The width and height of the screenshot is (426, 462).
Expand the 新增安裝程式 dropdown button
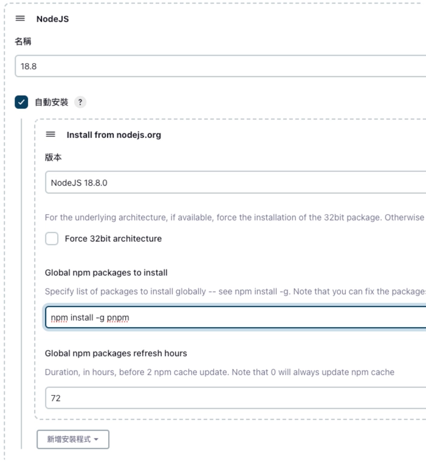[73, 439]
